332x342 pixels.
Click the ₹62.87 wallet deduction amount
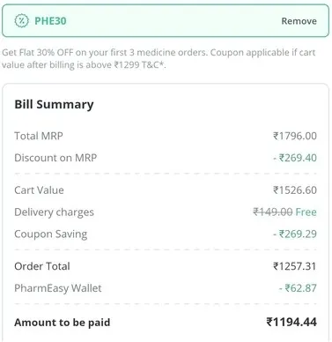[298, 288]
